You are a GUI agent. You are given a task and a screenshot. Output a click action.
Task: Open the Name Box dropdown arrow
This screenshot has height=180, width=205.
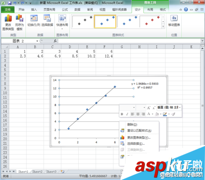[37, 41]
